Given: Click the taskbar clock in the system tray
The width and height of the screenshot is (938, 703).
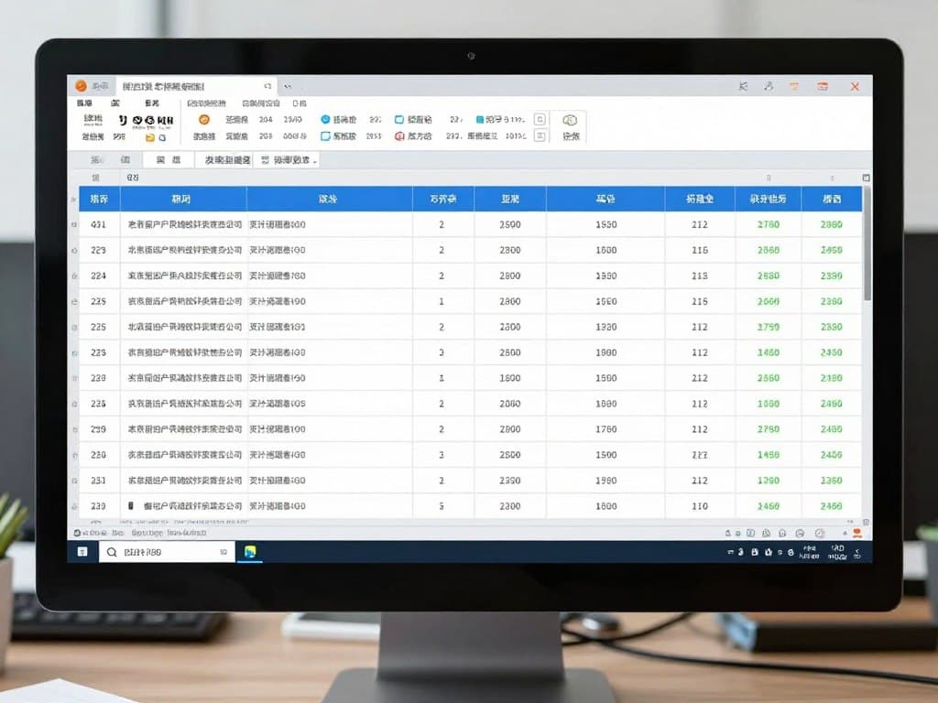Looking at the screenshot, I should (837, 552).
